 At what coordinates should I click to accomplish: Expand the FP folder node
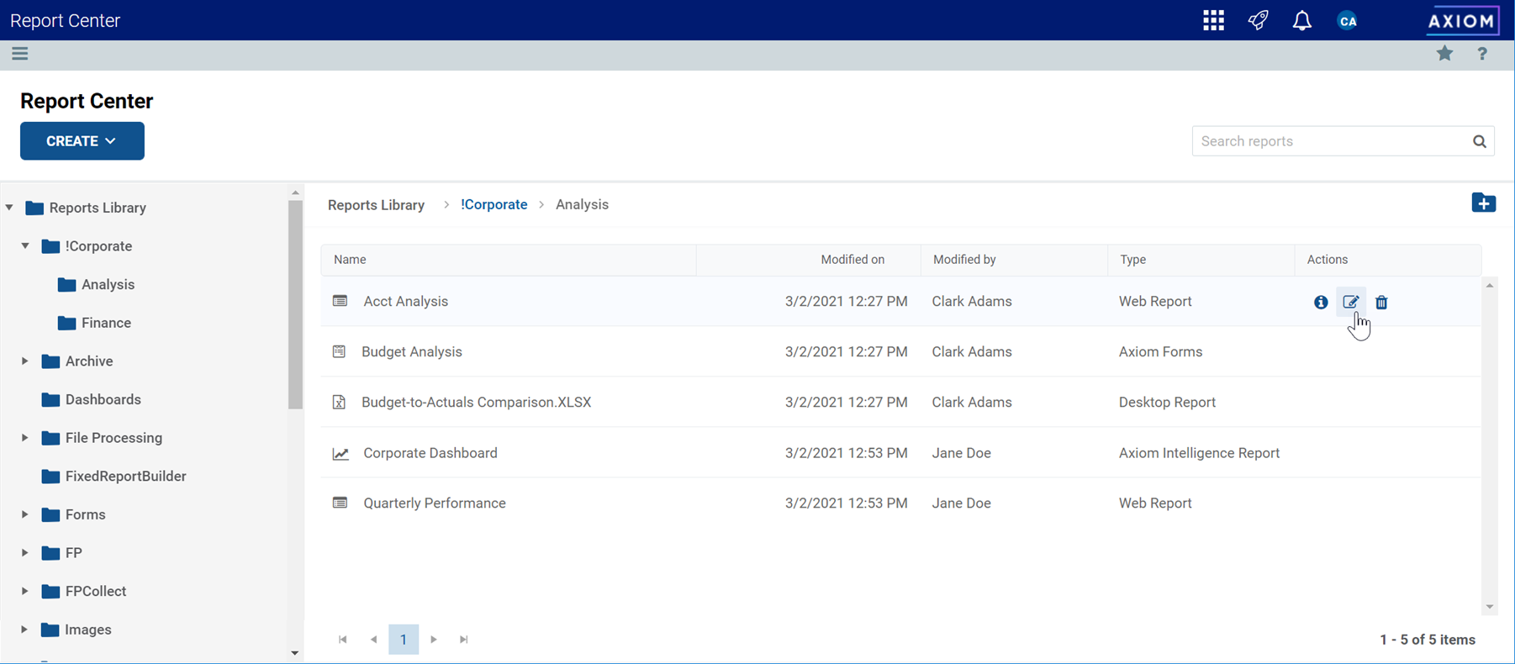25,552
